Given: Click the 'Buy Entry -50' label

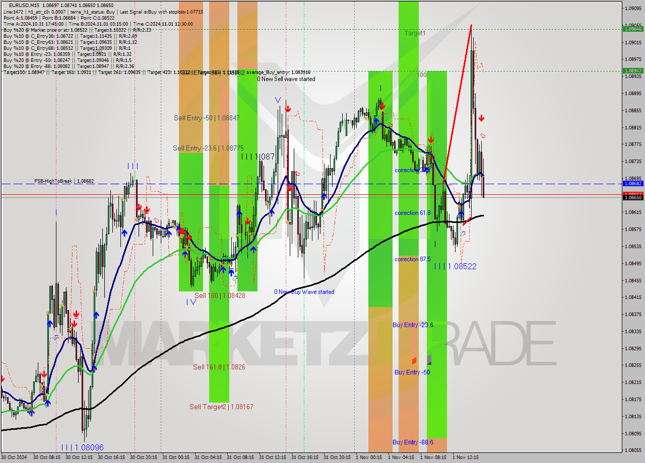Looking at the screenshot, I should click(x=412, y=372).
